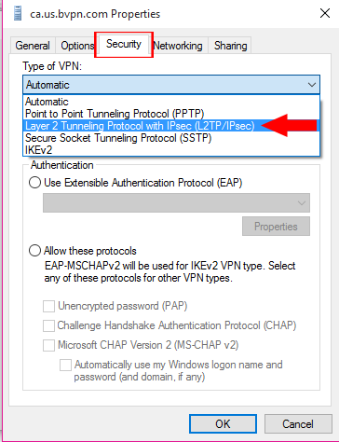Check the Unencrypted password (PAP) box

[x=48, y=306]
